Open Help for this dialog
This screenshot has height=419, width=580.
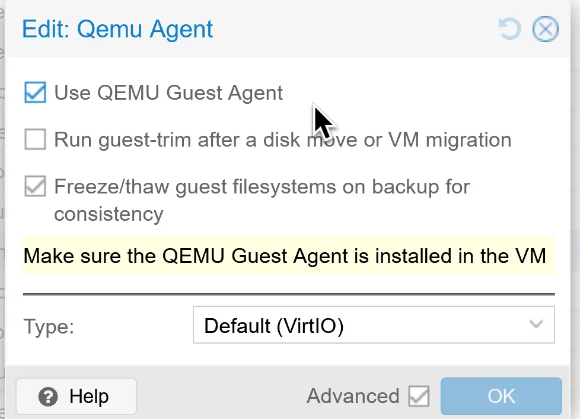click(x=75, y=396)
